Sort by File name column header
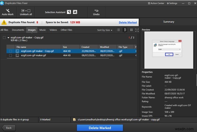Viewport: 197px width, 132px height. (x=38, y=47)
